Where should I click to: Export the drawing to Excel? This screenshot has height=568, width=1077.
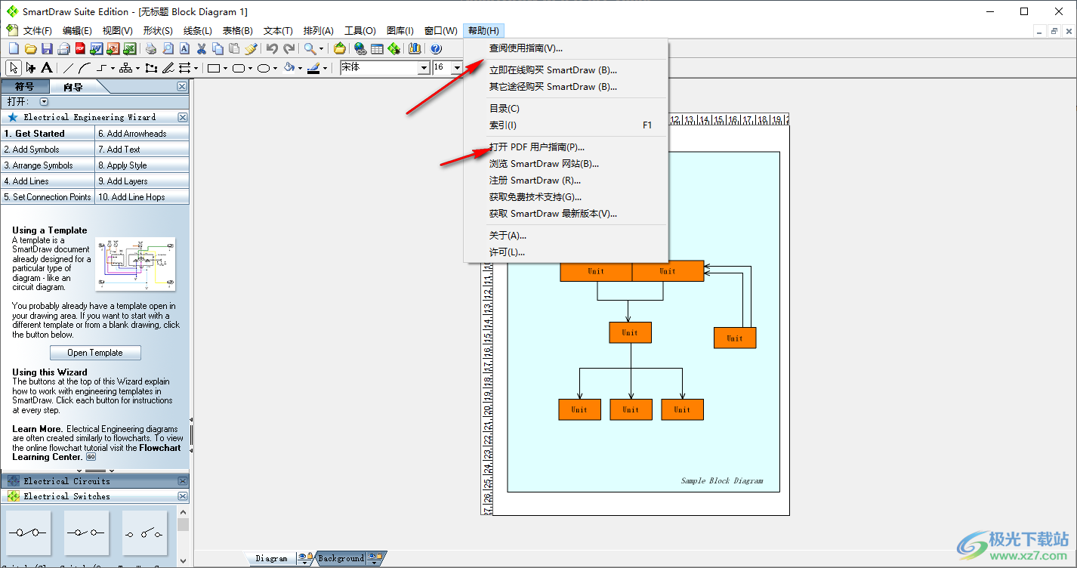pos(129,48)
